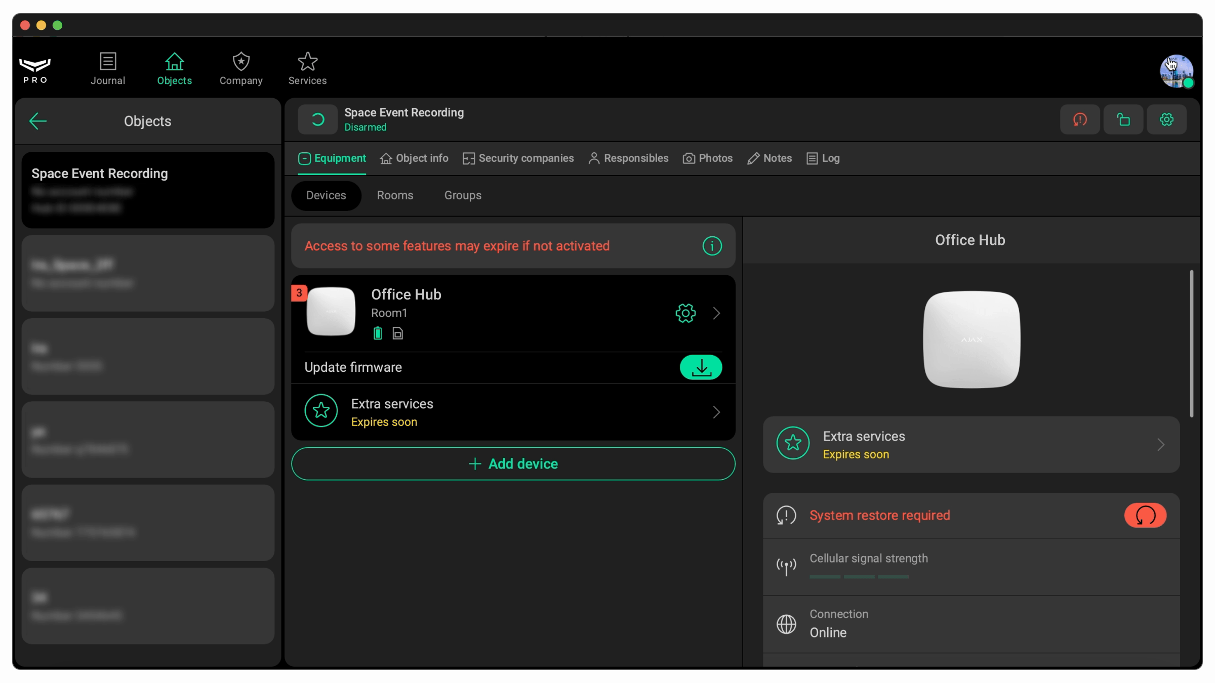The image size is (1215, 683).
Task: Click the cellular signal strength bars
Action: [x=859, y=577]
